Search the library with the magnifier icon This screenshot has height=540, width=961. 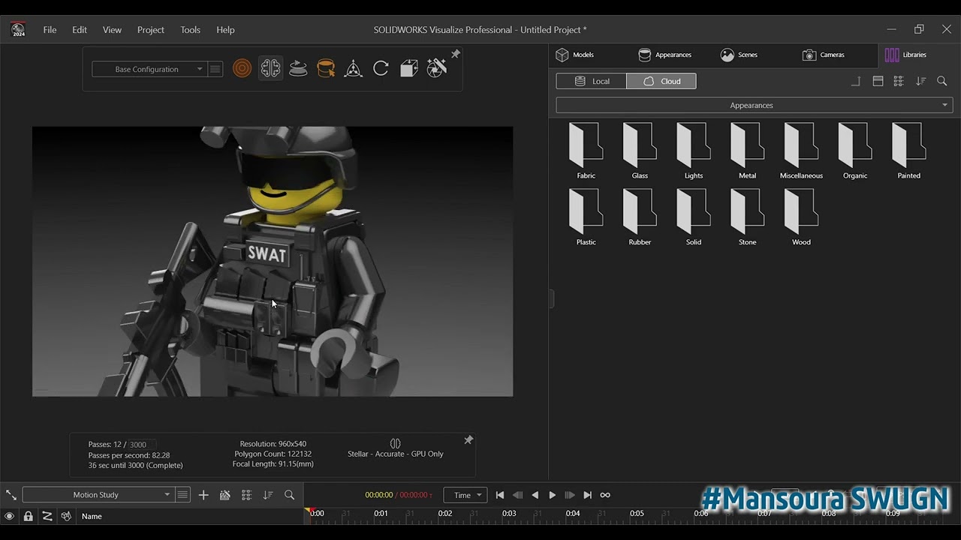click(x=942, y=81)
